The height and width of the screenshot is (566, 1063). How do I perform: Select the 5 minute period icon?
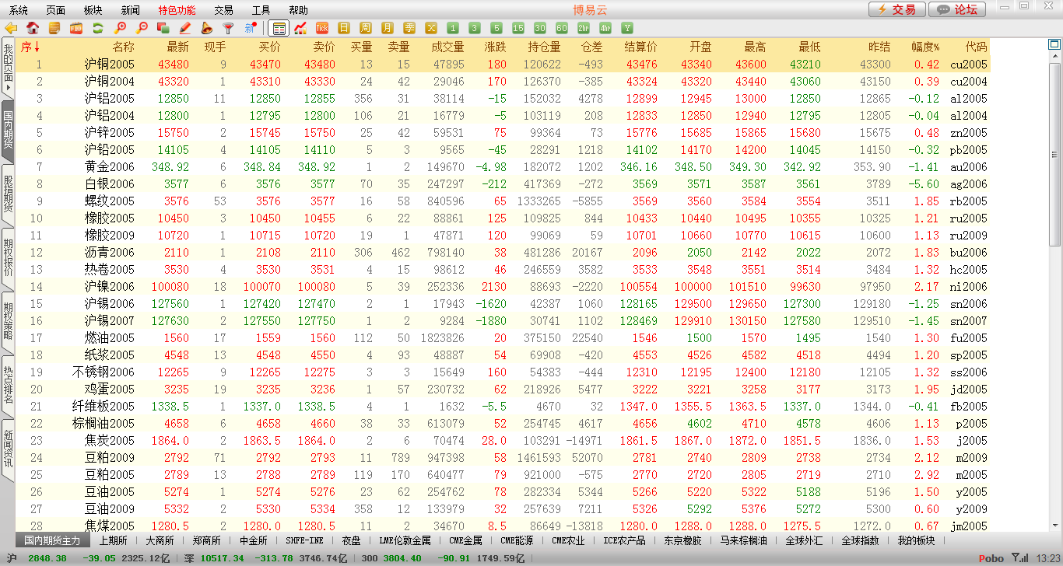tap(496, 28)
